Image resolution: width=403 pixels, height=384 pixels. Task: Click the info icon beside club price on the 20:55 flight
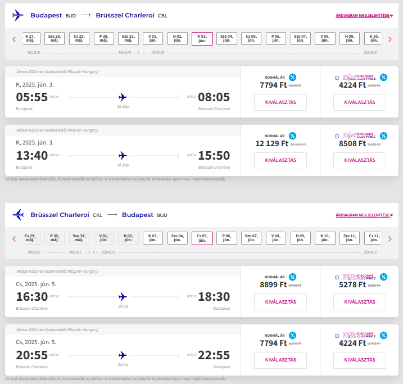pos(337,335)
